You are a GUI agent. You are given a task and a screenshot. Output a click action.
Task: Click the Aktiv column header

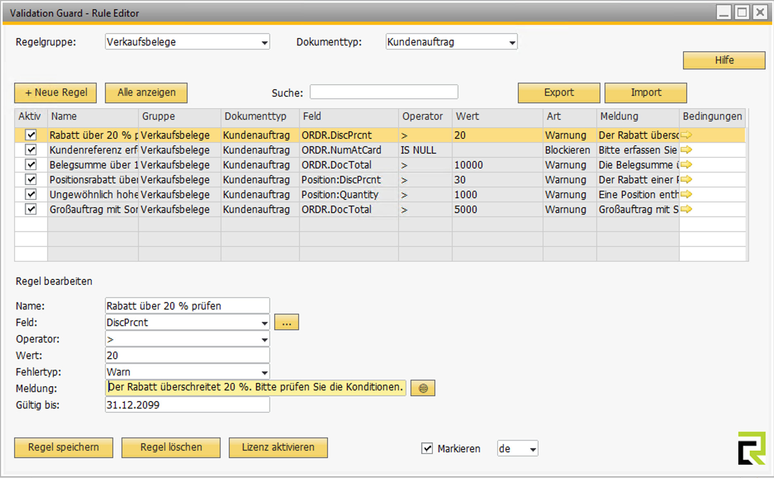(31, 116)
